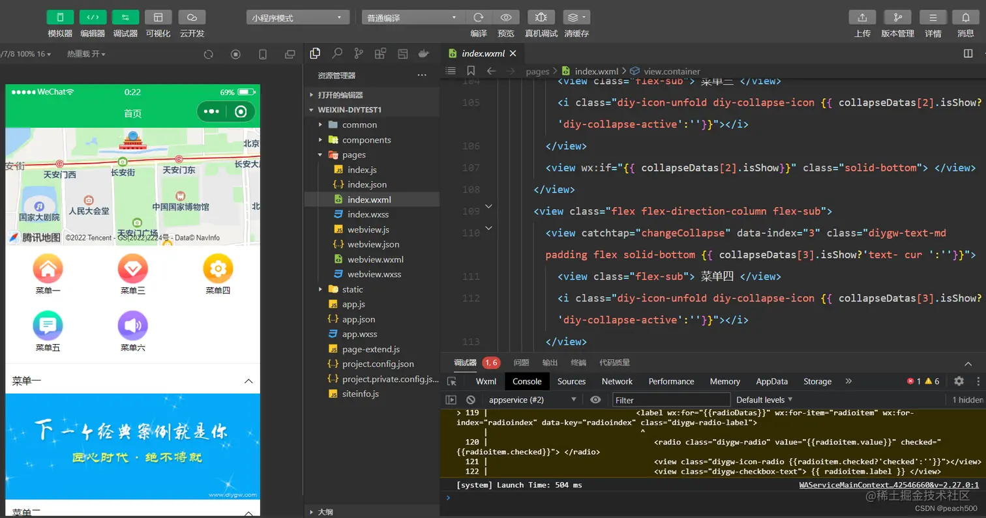Expand the 大纲 outline section
The height and width of the screenshot is (518, 986).
372,512
